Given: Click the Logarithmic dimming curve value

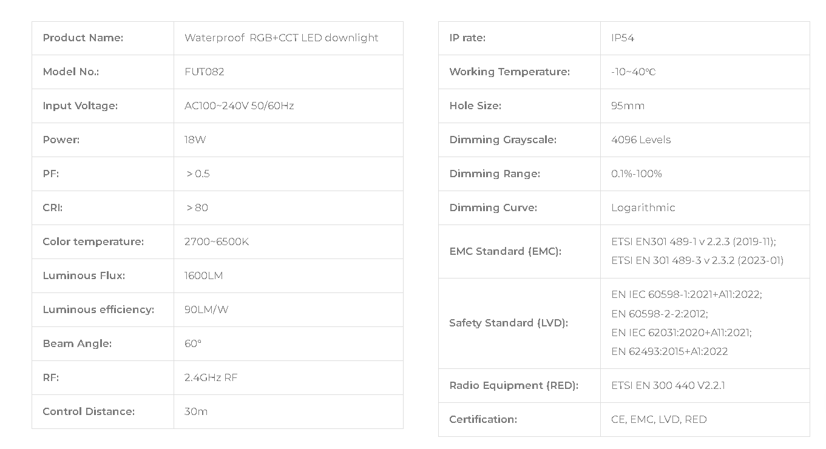Looking at the screenshot, I should pos(643,208).
